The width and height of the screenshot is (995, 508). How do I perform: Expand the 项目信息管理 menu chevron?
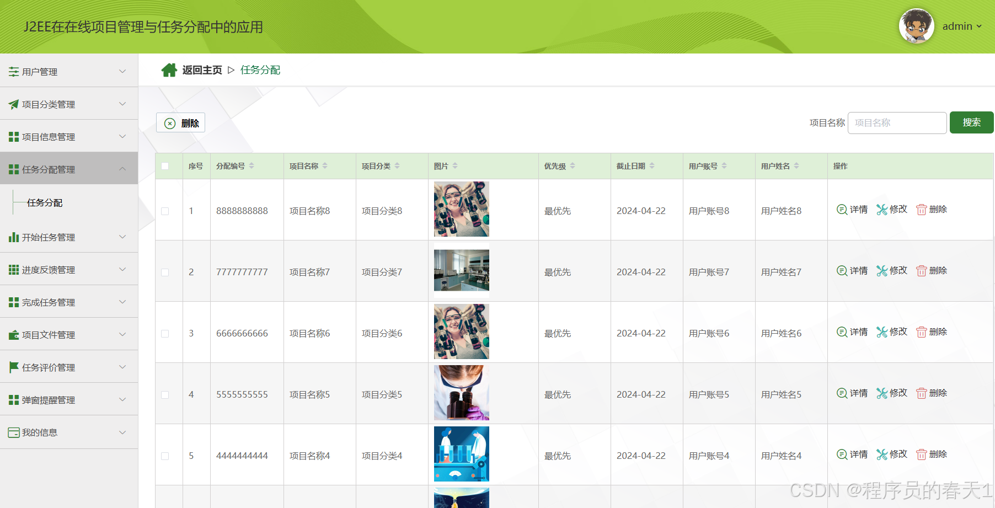pyautogui.click(x=122, y=136)
